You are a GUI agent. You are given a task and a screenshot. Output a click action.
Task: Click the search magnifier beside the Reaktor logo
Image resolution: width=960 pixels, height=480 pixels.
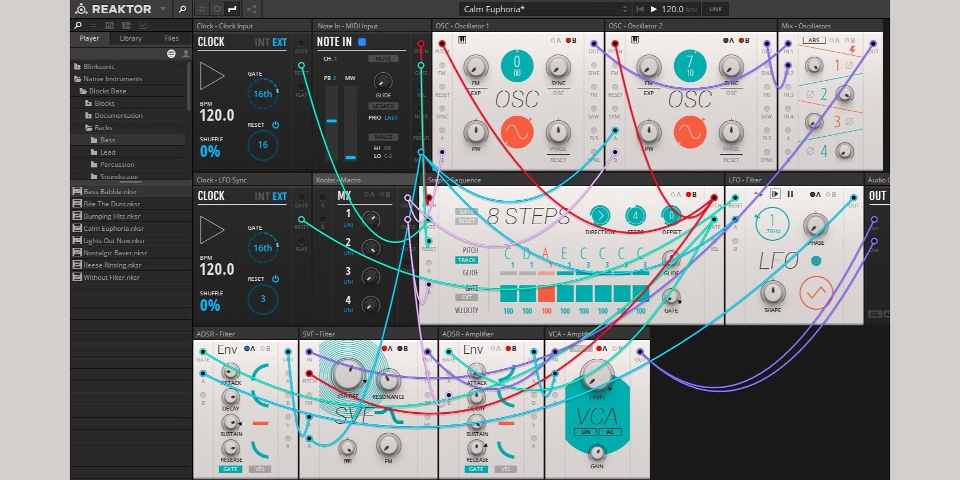pyautogui.click(x=182, y=9)
